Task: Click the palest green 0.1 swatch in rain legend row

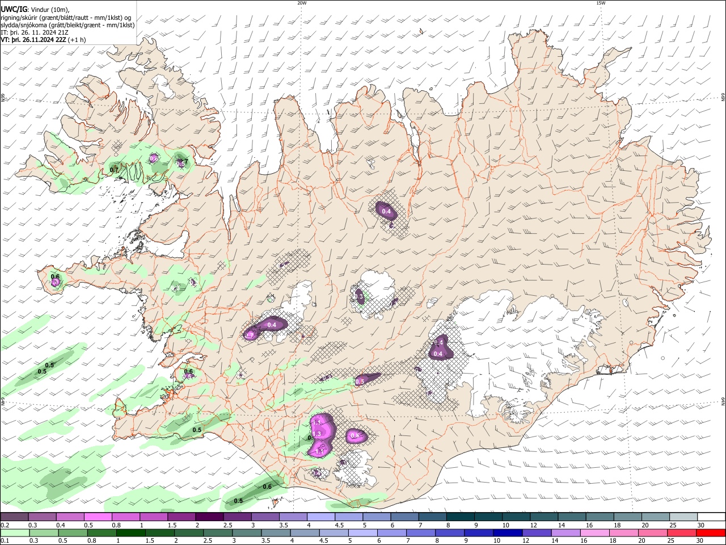Action: 14,533
